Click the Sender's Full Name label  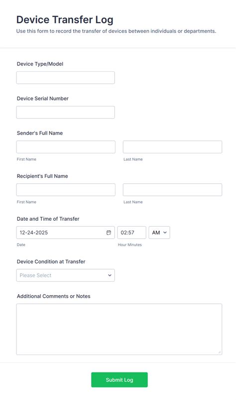pyautogui.click(x=40, y=133)
